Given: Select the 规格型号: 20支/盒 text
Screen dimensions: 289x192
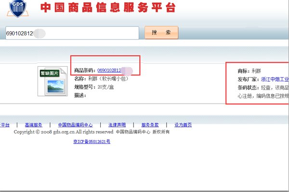Looking at the screenshot, I should pyautogui.click(x=94, y=87).
